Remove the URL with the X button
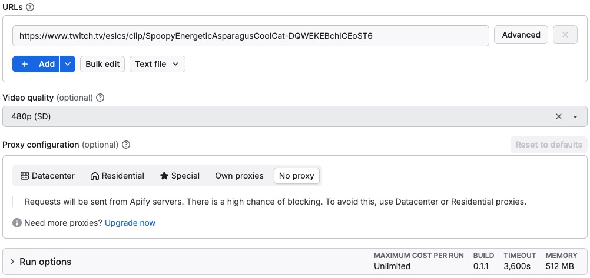590x278 pixels. click(565, 35)
